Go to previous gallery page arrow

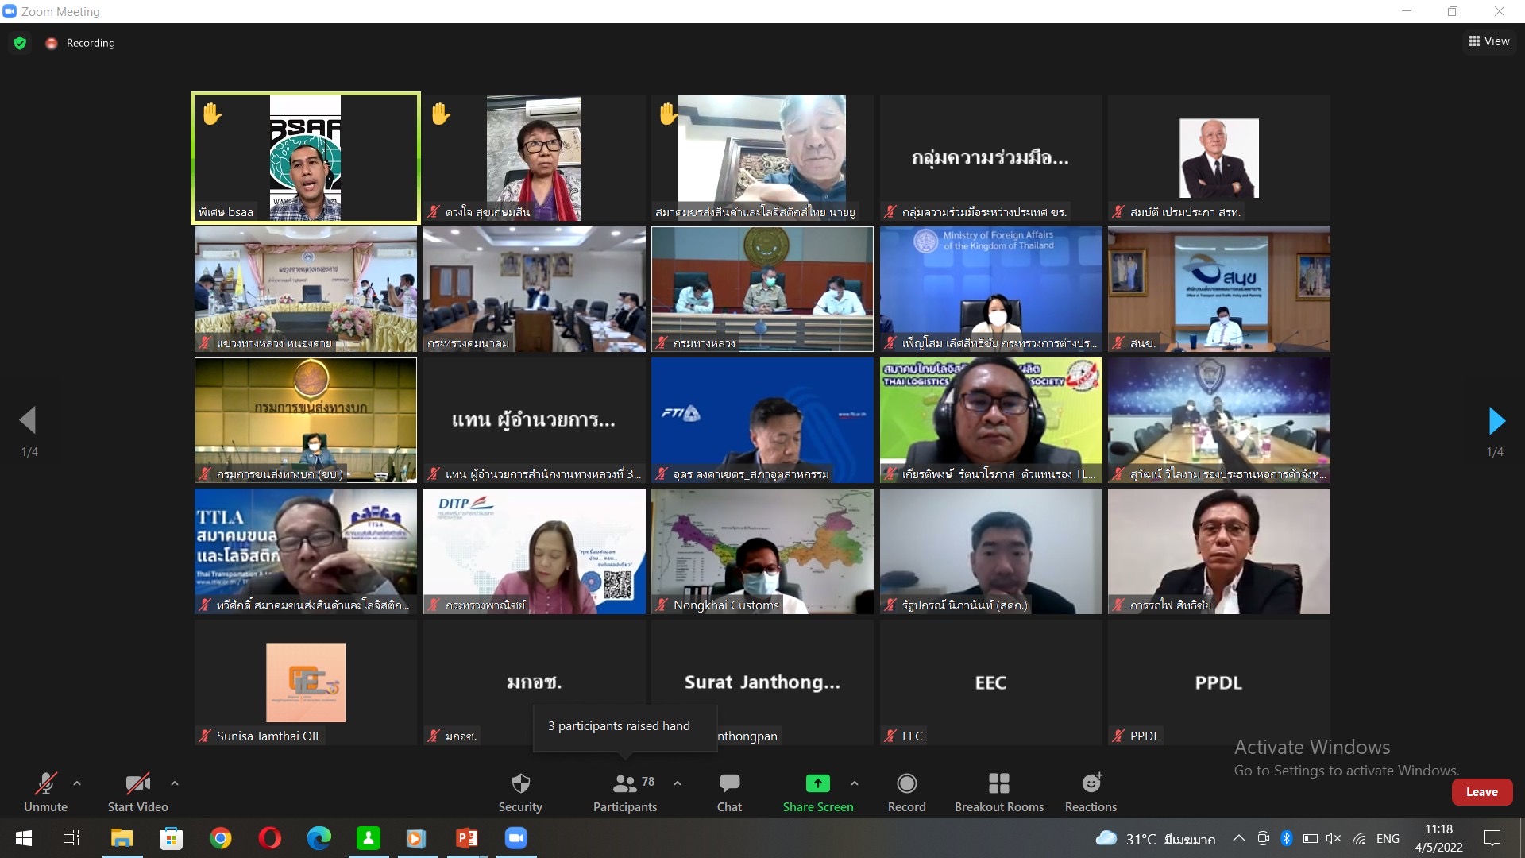(28, 420)
